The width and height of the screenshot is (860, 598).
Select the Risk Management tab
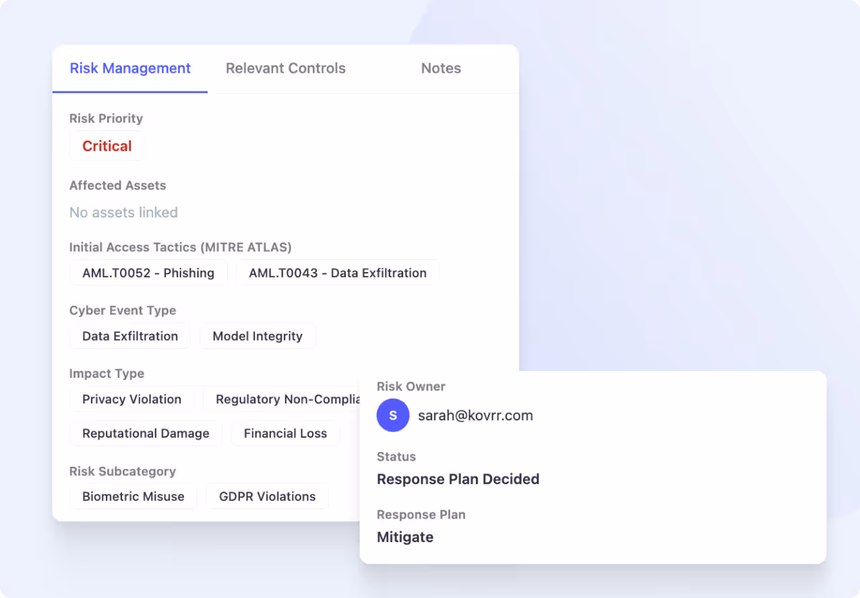point(129,68)
